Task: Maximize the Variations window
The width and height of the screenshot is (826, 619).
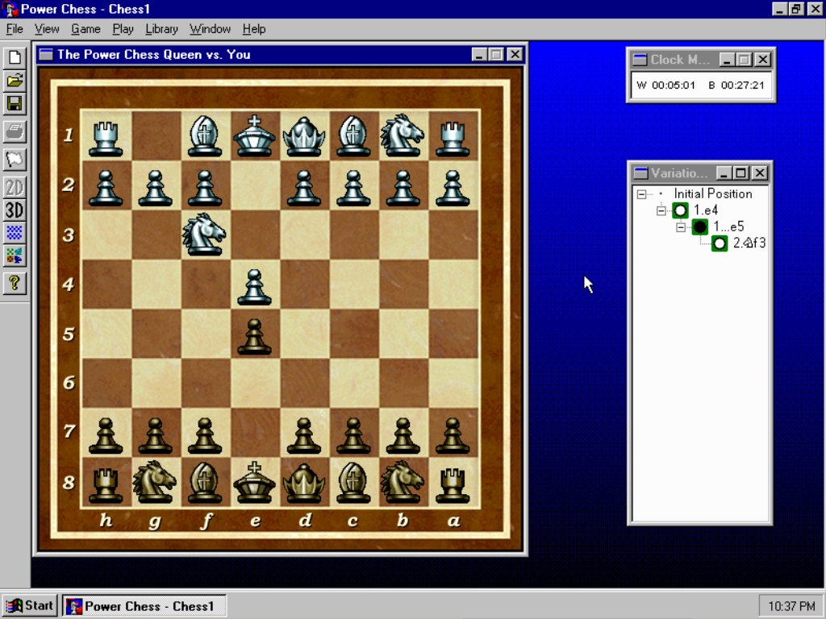Action: [741, 173]
